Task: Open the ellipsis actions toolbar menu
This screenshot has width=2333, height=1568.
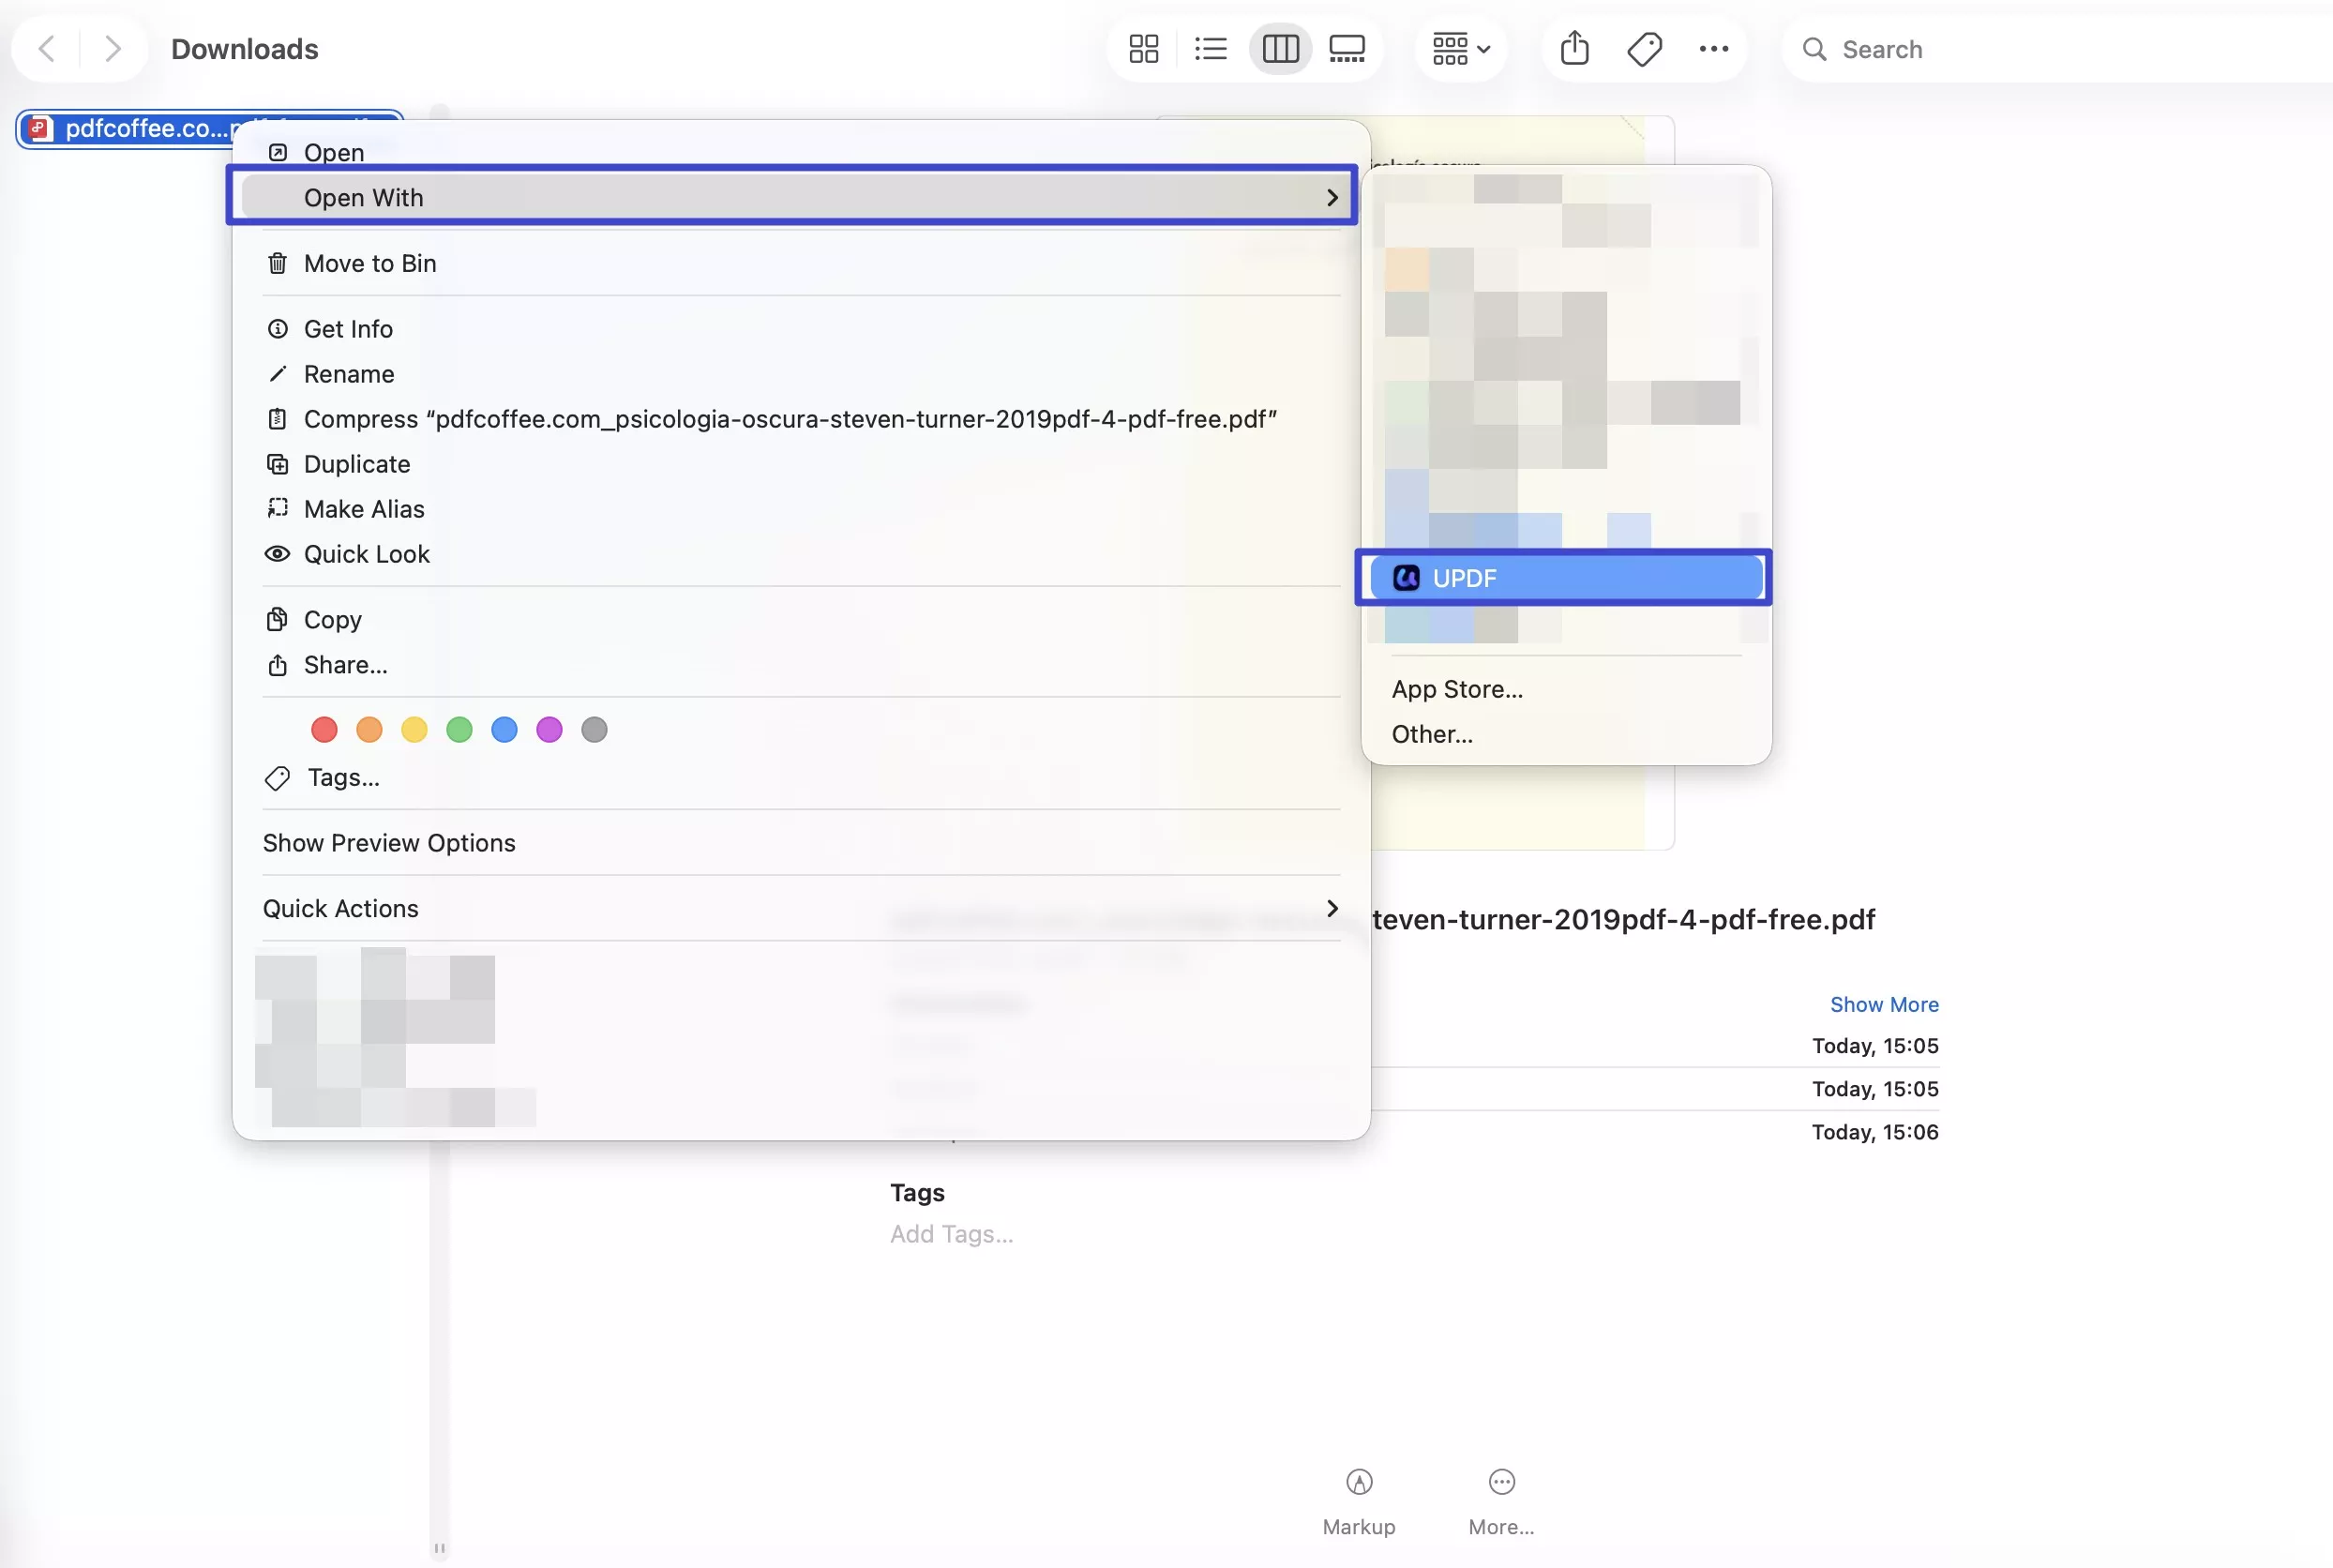Action: click(1713, 49)
